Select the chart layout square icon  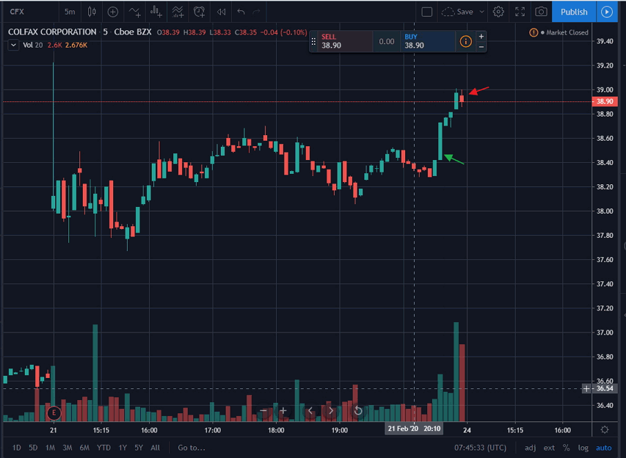pyautogui.click(x=427, y=12)
